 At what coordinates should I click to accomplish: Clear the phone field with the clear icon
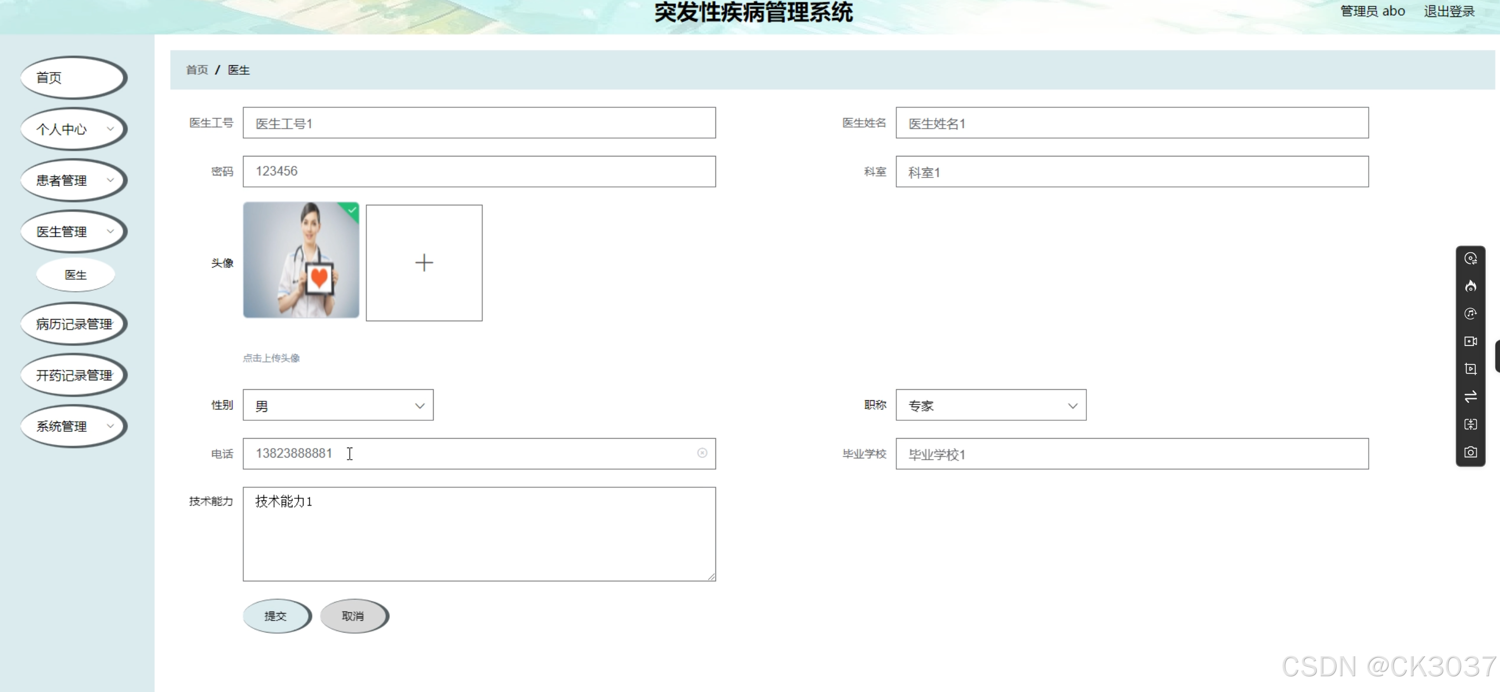pyautogui.click(x=702, y=453)
